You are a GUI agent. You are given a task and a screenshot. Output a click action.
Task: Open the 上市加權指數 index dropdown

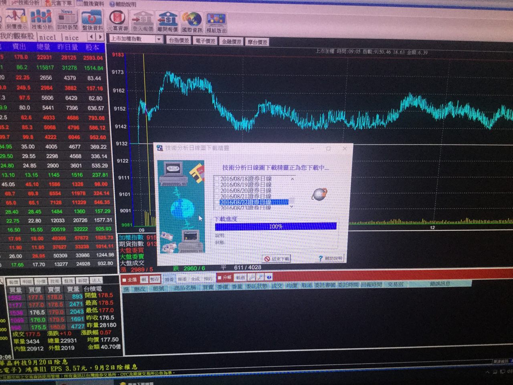pyautogui.click(x=159, y=39)
